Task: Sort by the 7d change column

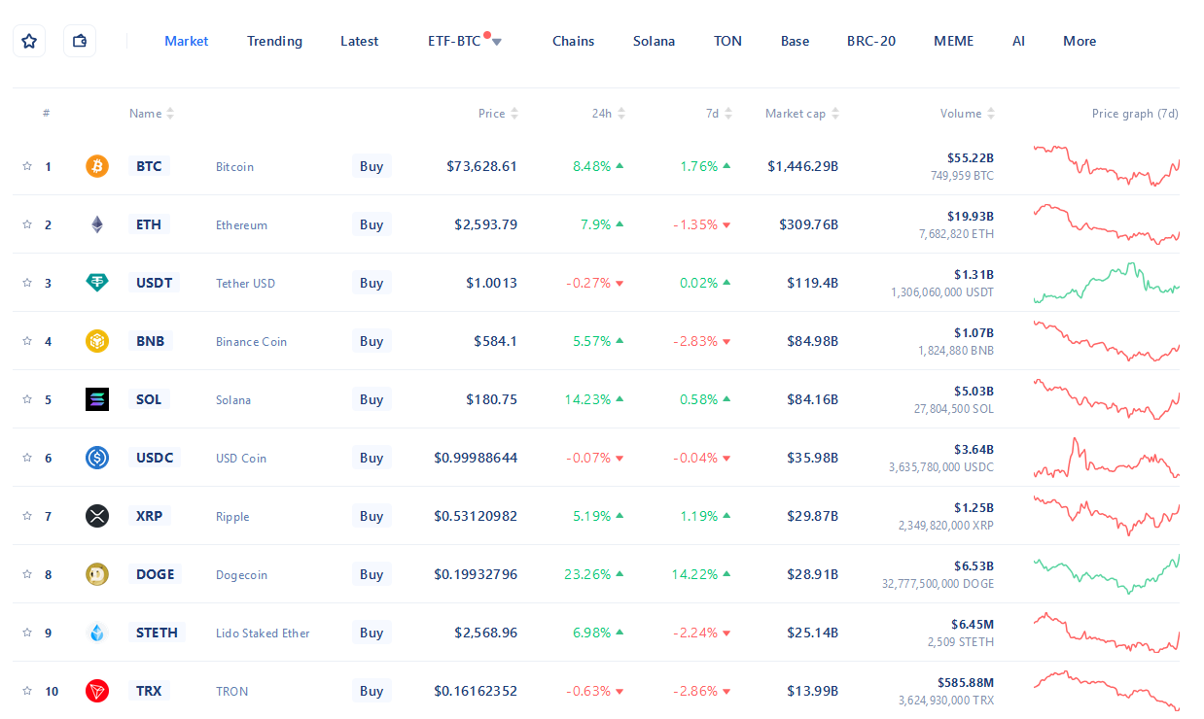Action: (720, 114)
